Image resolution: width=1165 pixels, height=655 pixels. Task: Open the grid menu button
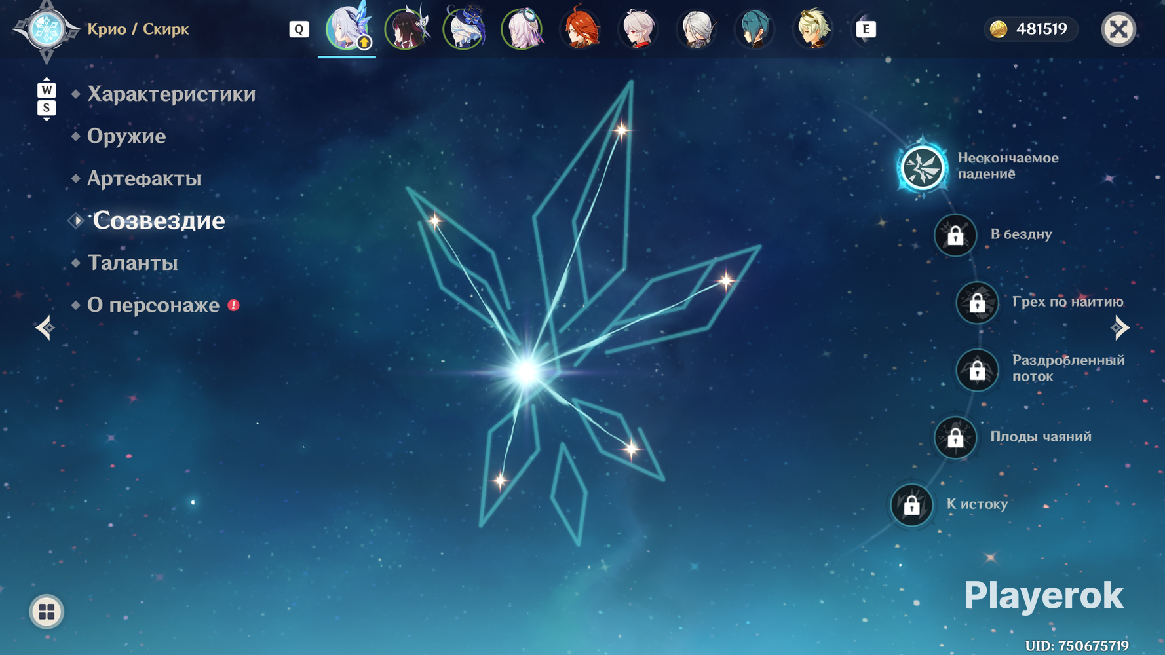pos(47,612)
